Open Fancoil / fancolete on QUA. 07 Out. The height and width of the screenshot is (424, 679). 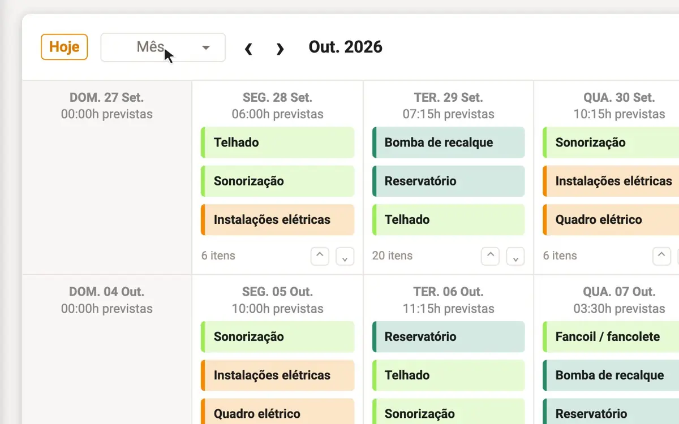pos(611,337)
